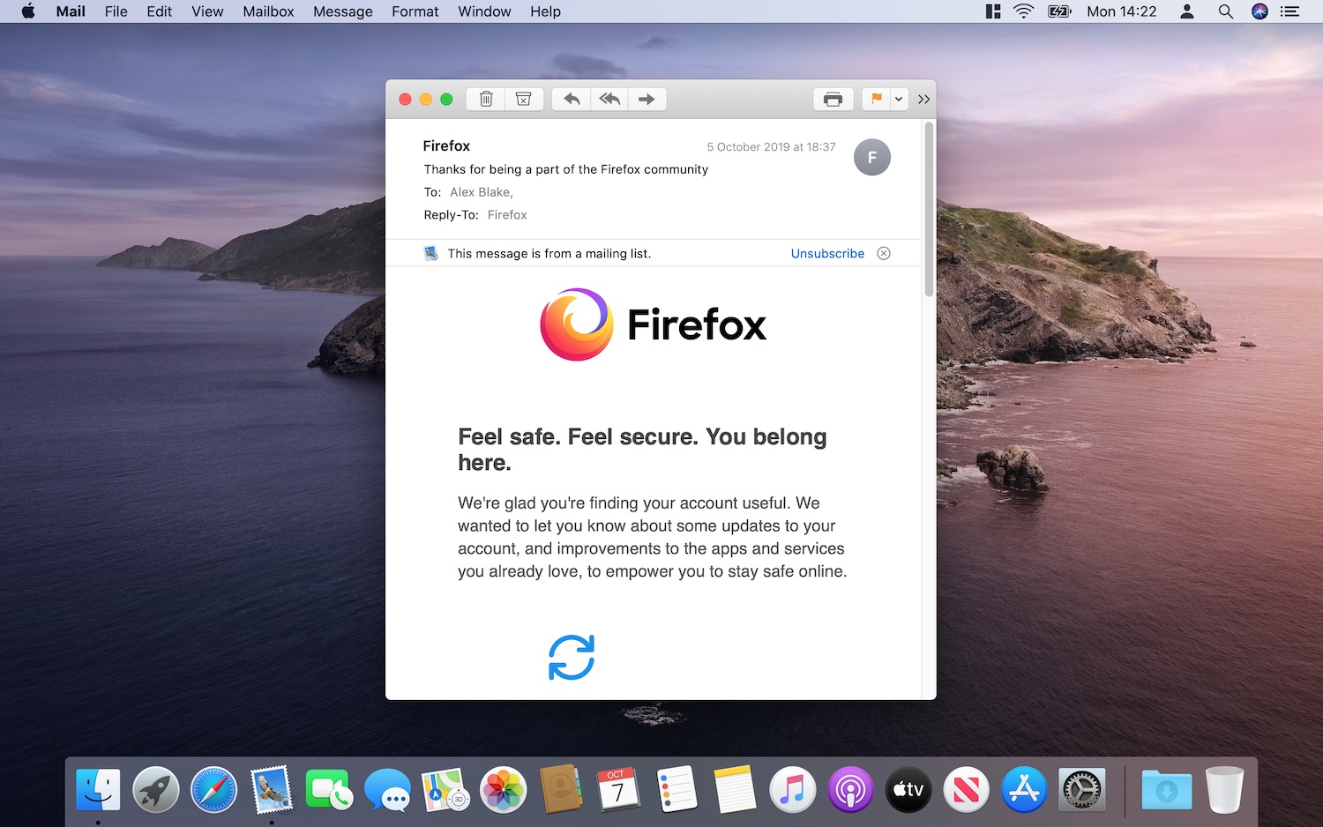Click the sender's avatar circle
The height and width of the screenshot is (827, 1323).
coord(871,157)
